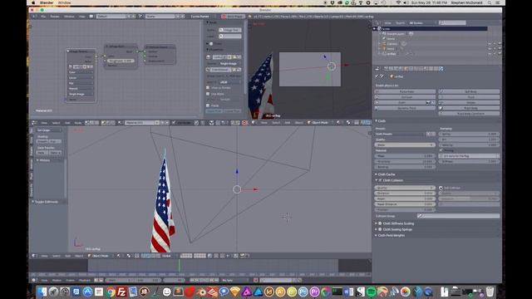Open the World properties tab

(401, 68)
